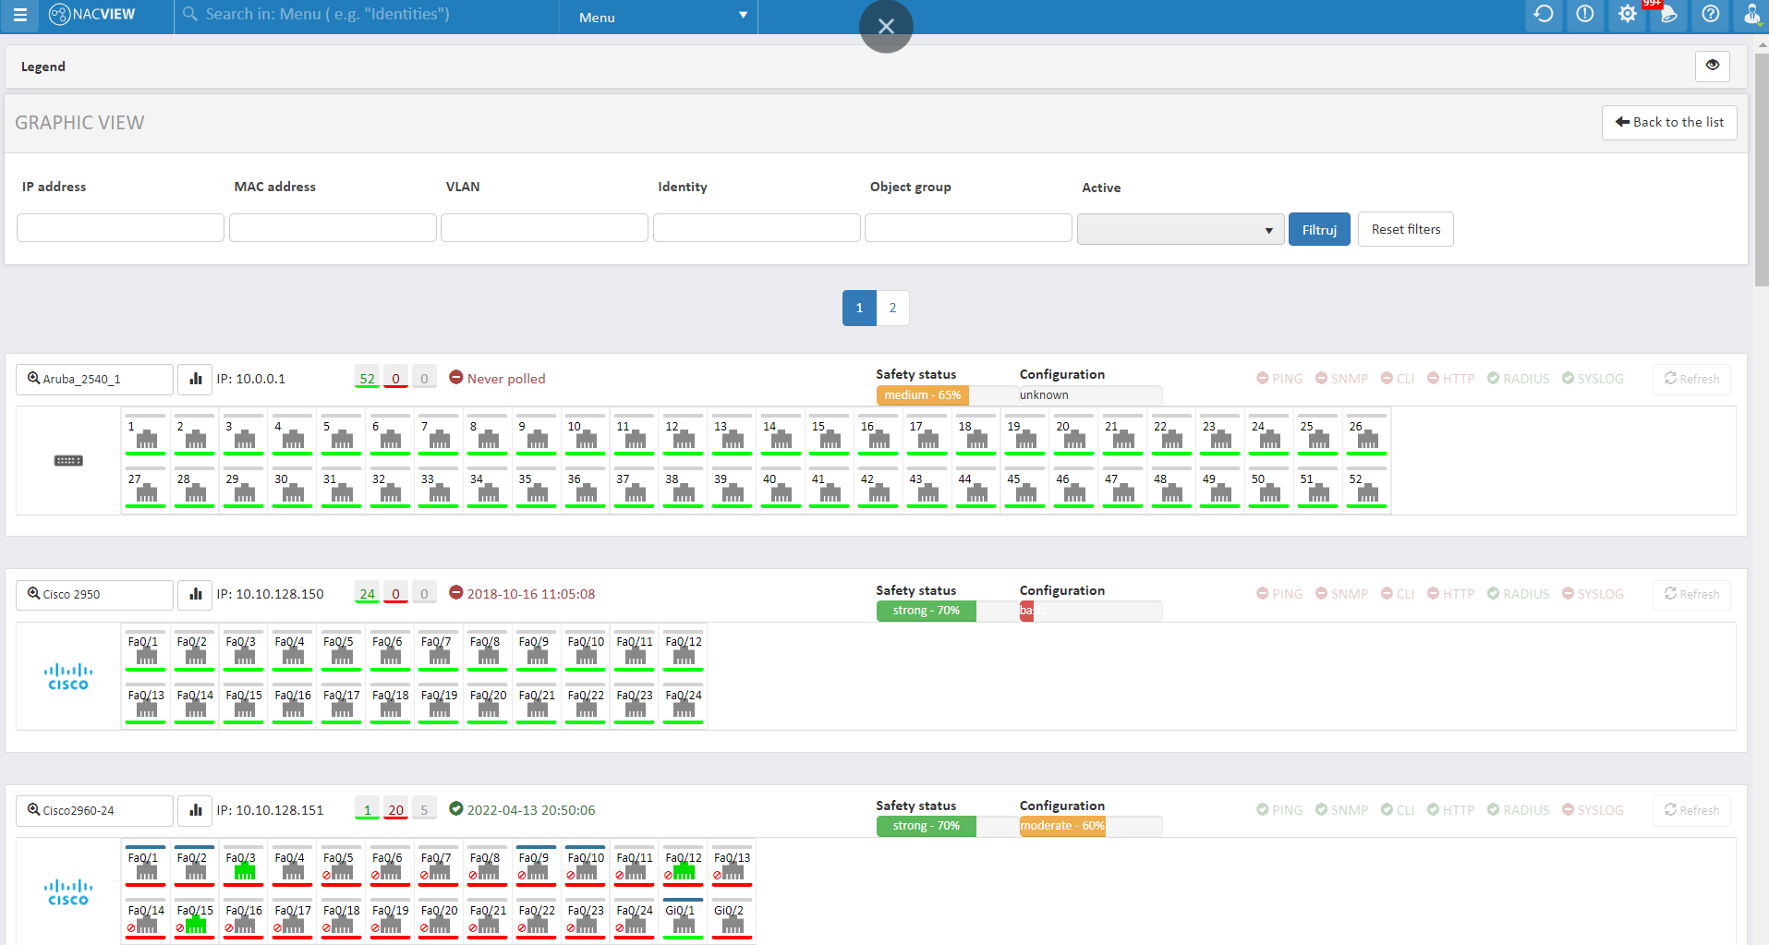Click the Filtruj button
The width and height of the screenshot is (1769, 945).
pos(1319,228)
